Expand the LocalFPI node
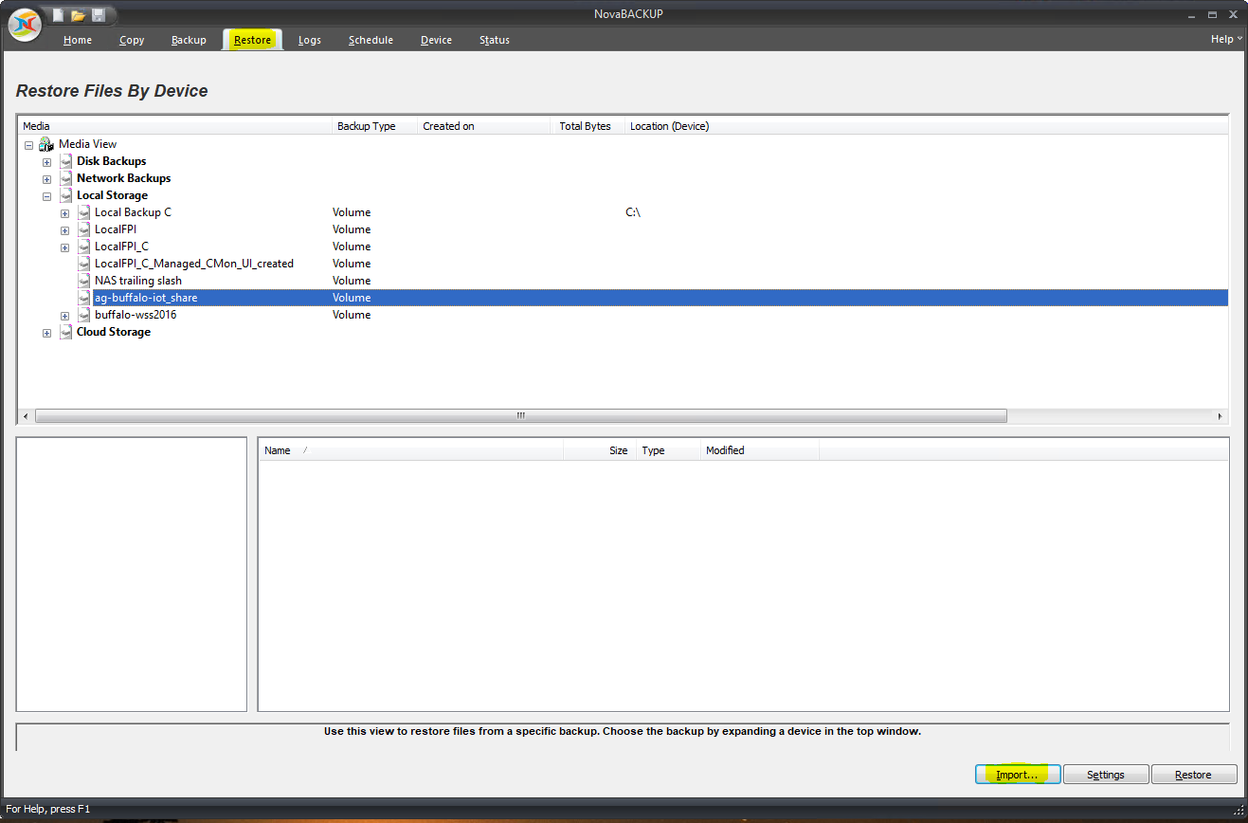 point(64,230)
